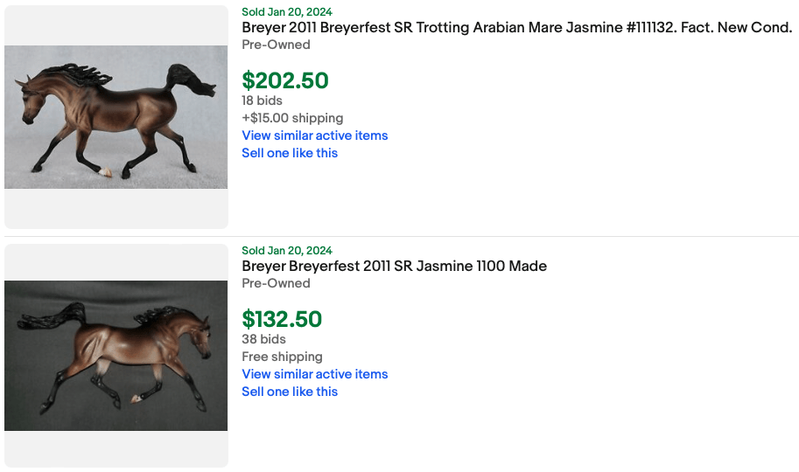Open the Trotting Arabian Mare Jasmine #111132 listing title

[516, 28]
